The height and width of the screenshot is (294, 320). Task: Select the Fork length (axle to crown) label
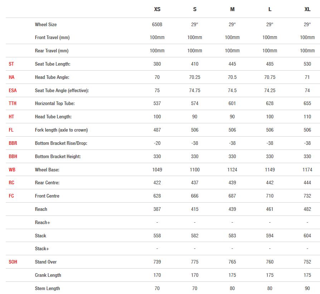(x=61, y=130)
